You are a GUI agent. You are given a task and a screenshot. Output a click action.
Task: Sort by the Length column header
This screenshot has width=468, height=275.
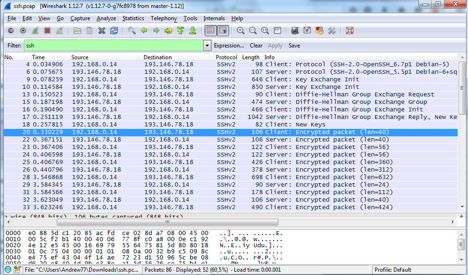[x=252, y=57]
